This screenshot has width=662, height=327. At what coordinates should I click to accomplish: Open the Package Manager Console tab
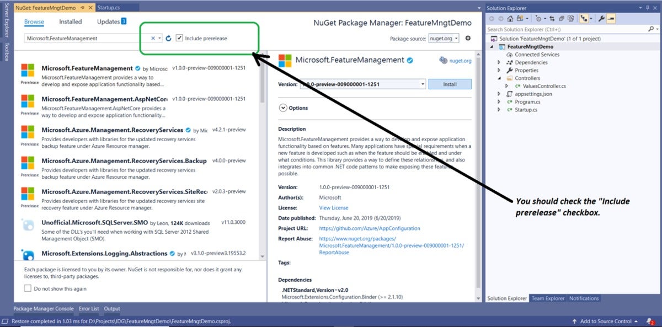point(44,309)
